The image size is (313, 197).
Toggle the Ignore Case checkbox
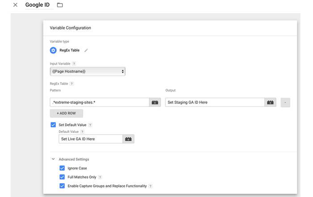(x=62, y=168)
